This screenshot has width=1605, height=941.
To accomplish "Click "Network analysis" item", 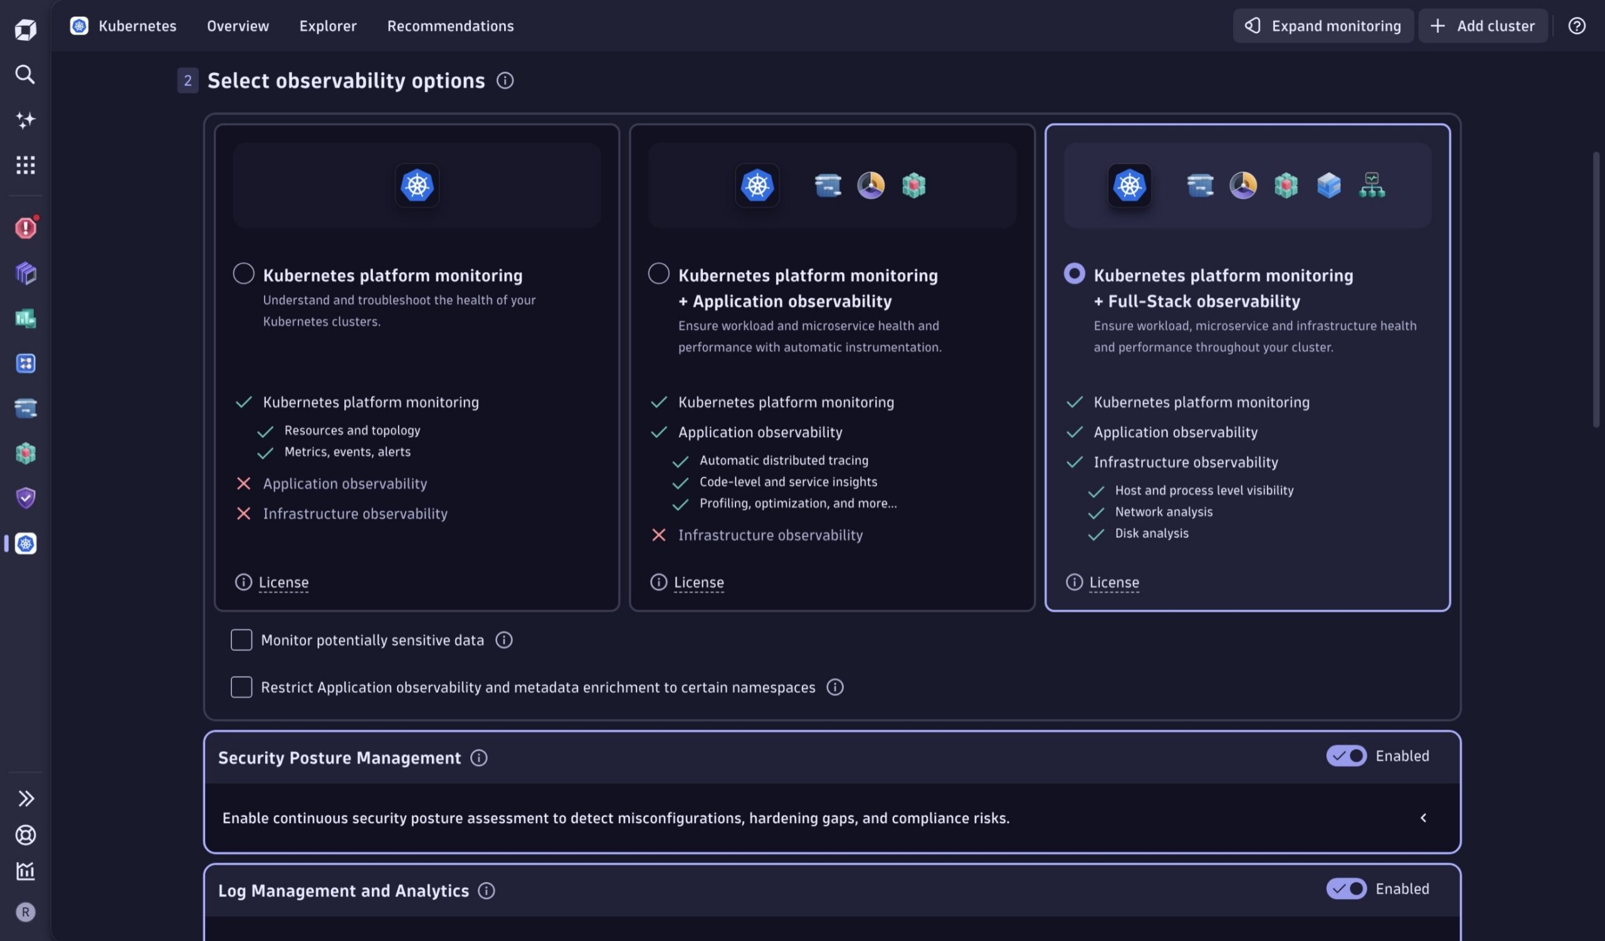I will 1164,512.
